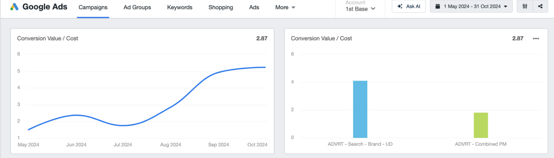Click the calendar icon in the date range
Screen dimensions: 554x158
(438, 6)
